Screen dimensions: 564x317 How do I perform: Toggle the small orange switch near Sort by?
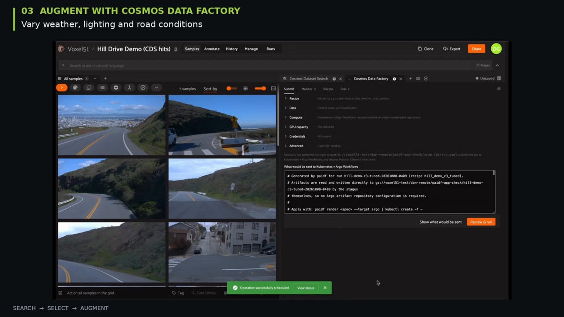point(231,88)
